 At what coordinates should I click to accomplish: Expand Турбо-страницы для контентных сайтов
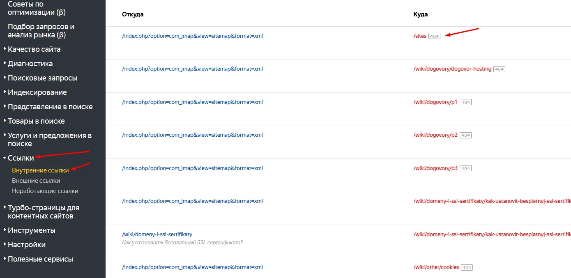coord(43,212)
